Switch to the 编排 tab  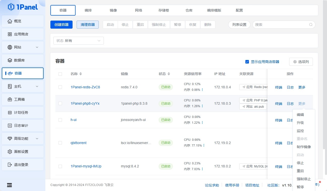[x=88, y=10]
